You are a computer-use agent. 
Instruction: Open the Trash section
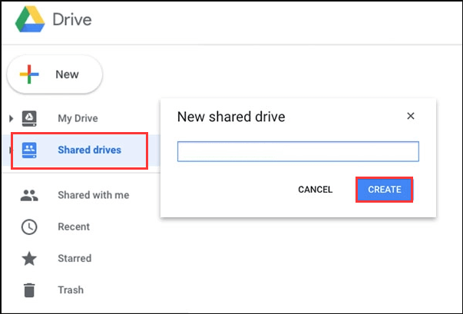71,289
